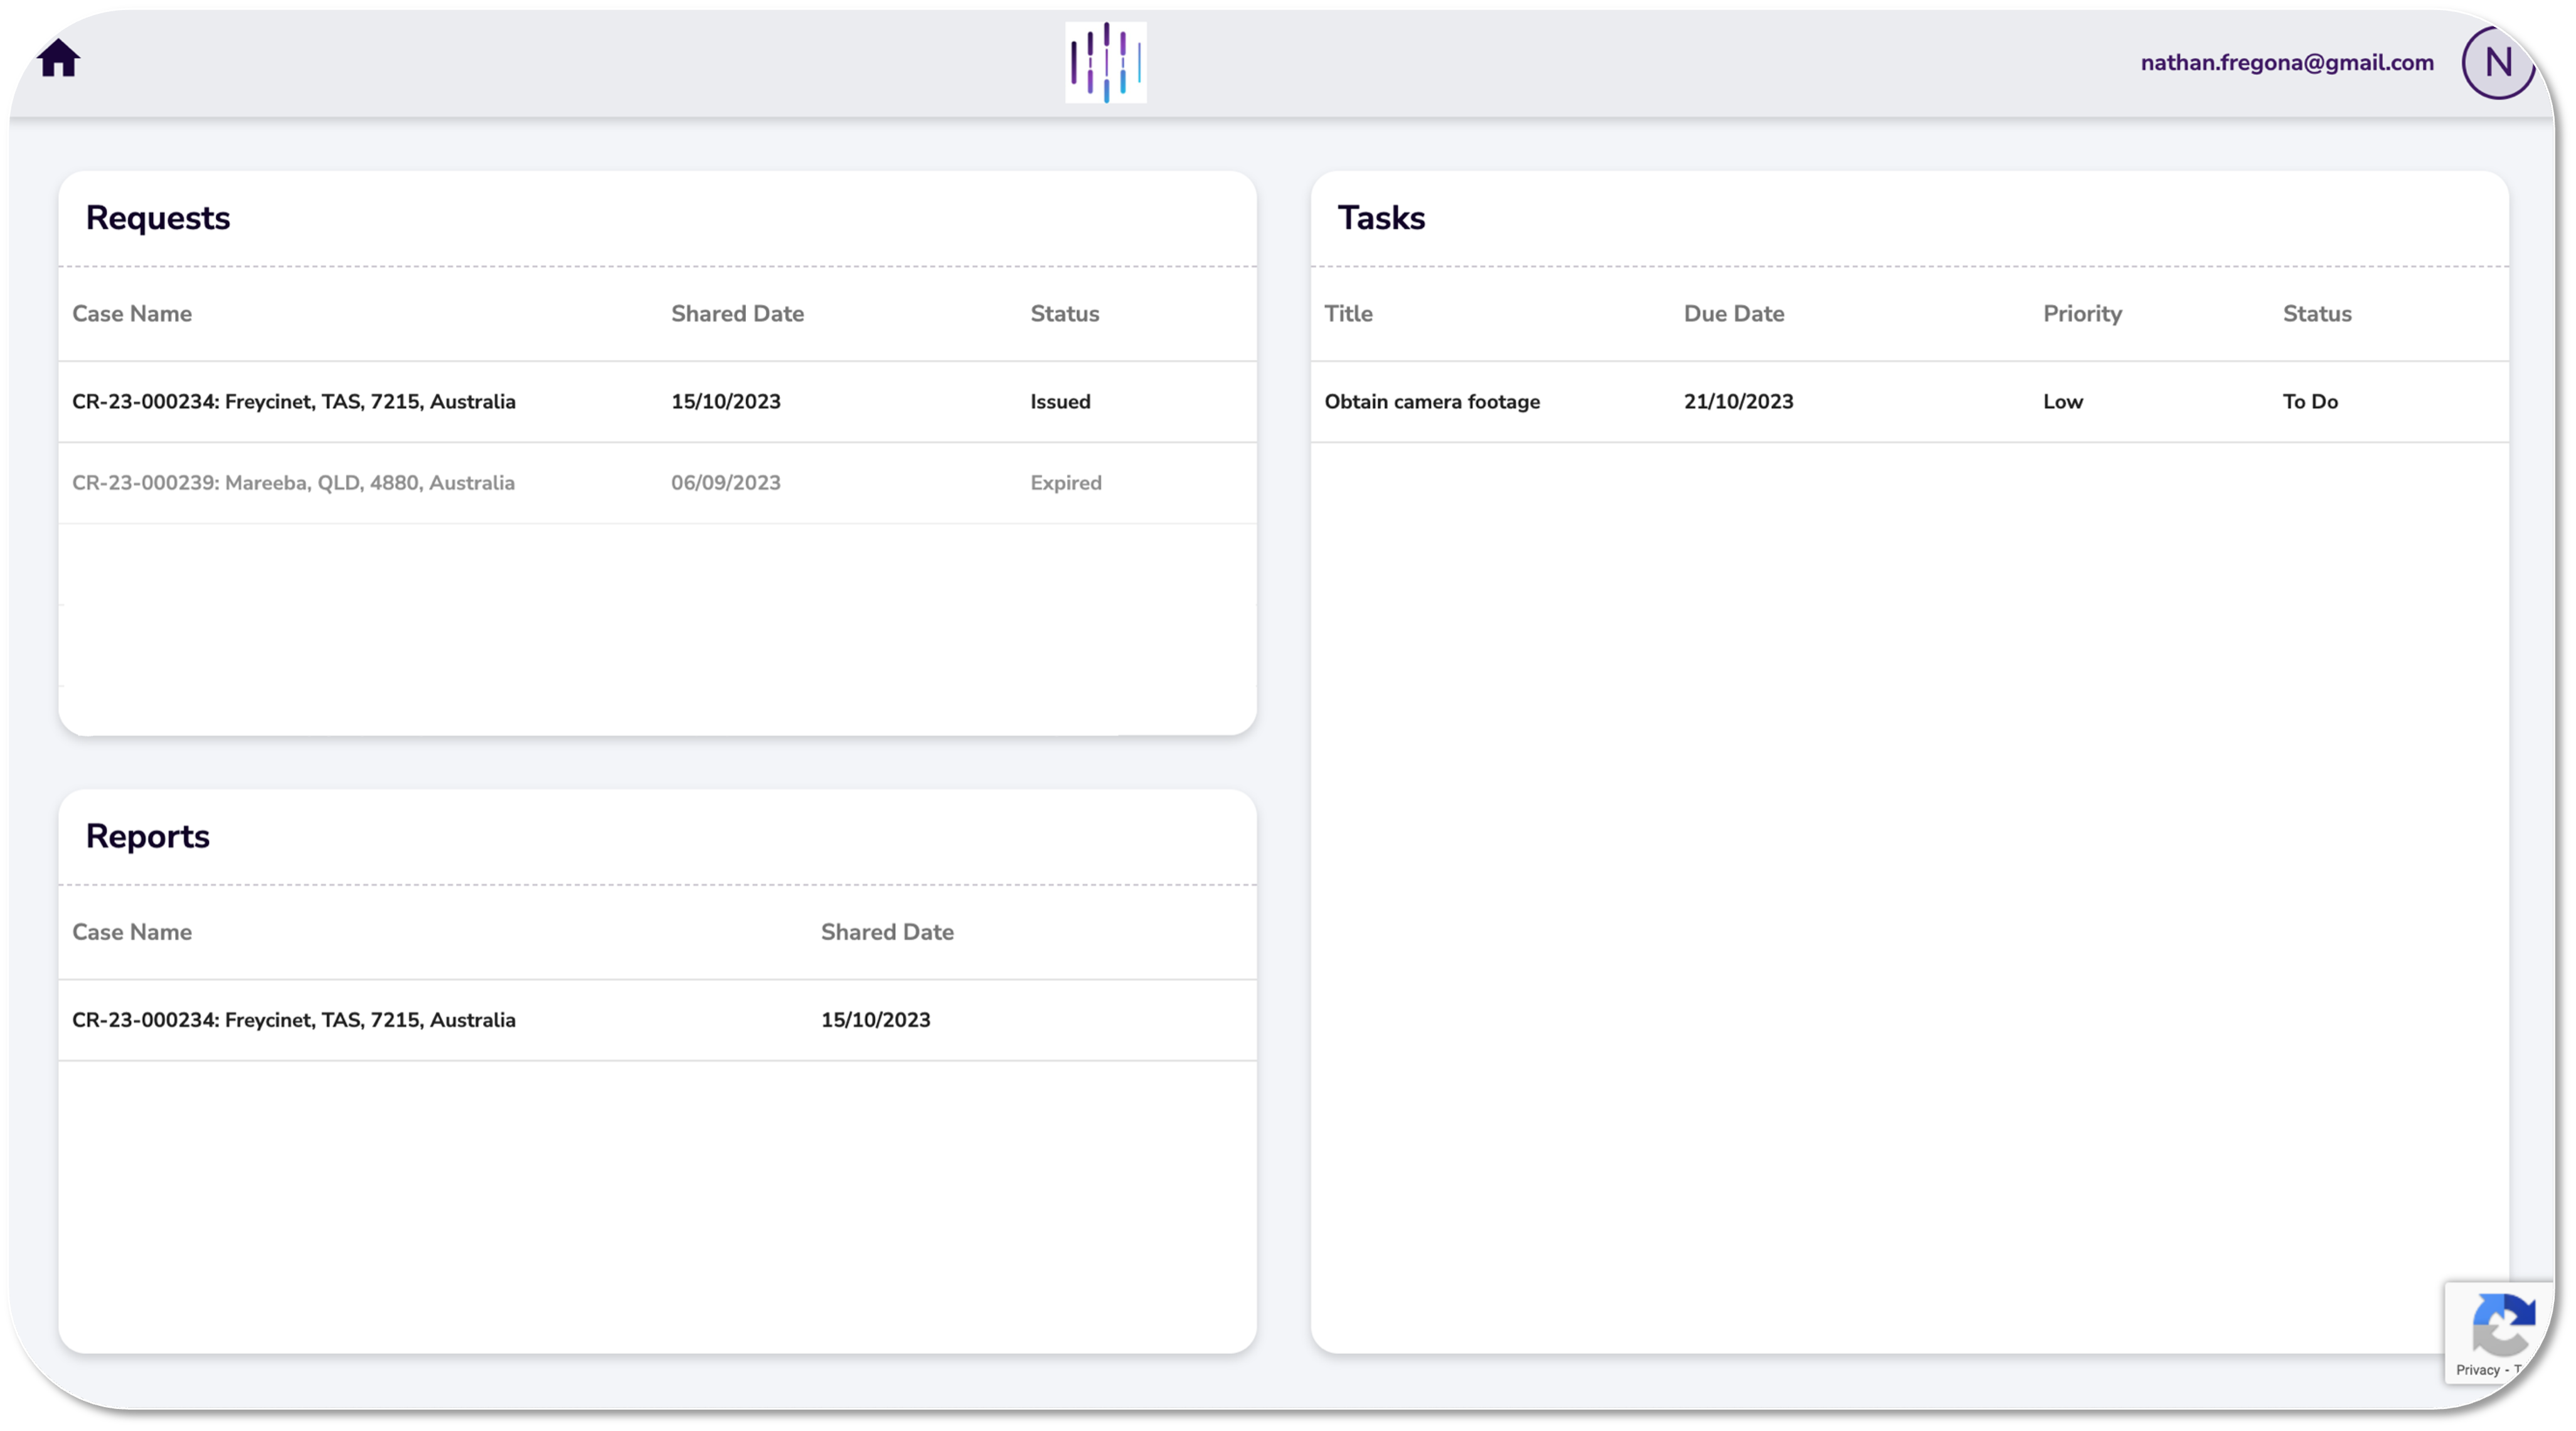Click the app logo in header
This screenshot has height=1431, width=2576.
pos(1105,63)
